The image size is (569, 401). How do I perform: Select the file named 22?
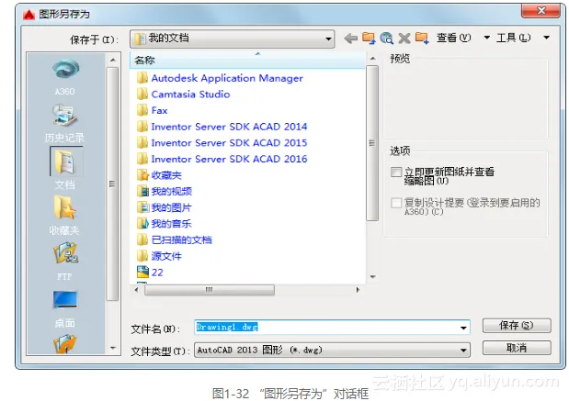click(x=150, y=272)
